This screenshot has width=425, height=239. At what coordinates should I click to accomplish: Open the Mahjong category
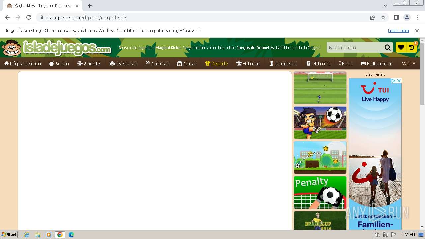coord(318,63)
